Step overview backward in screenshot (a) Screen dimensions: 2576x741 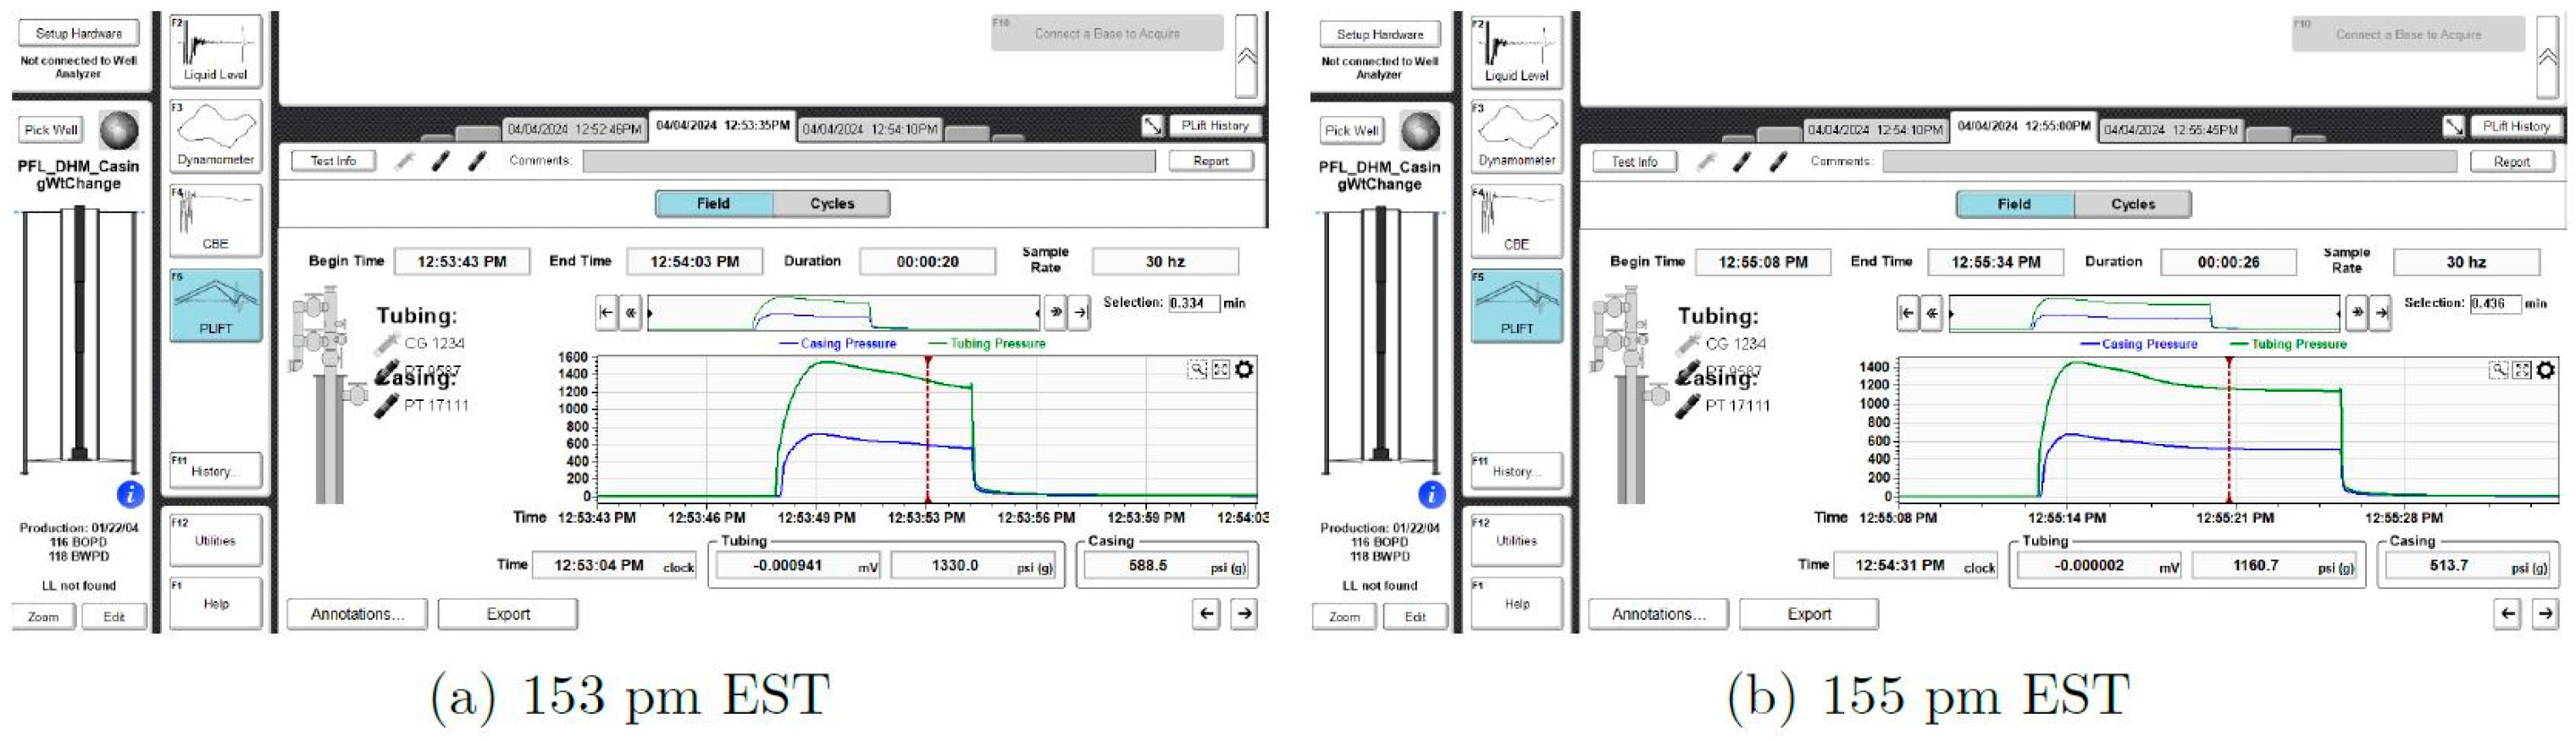[x=631, y=313]
